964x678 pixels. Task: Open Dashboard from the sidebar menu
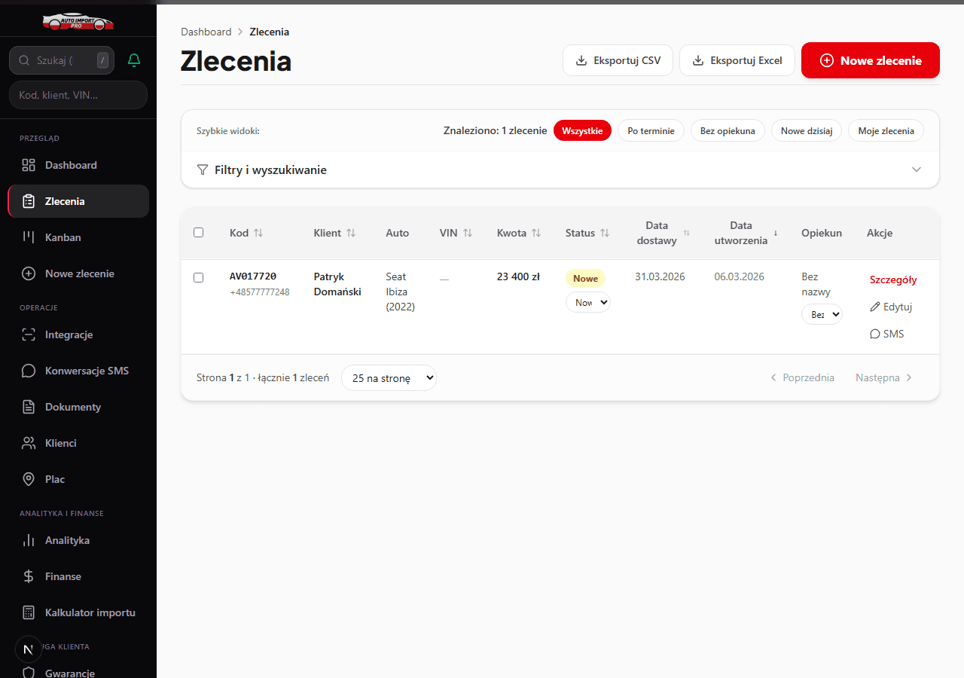[78, 165]
